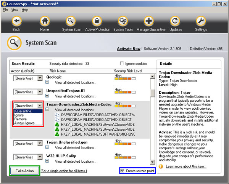Open Manage Quarantine plus icon
229x184 pixels.
click(149, 21)
